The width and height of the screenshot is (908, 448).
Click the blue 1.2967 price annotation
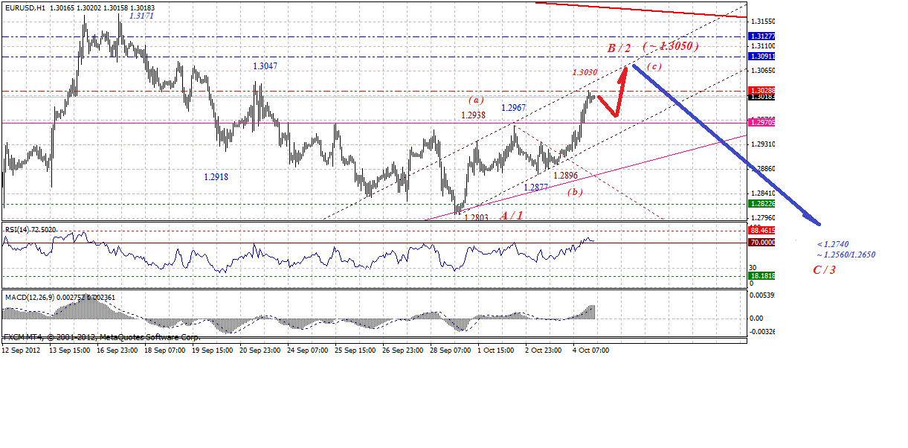pos(514,108)
